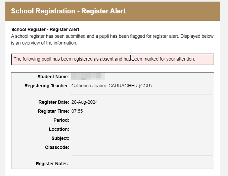Click the School Registration - Register Alert header title

[x=68, y=11]
